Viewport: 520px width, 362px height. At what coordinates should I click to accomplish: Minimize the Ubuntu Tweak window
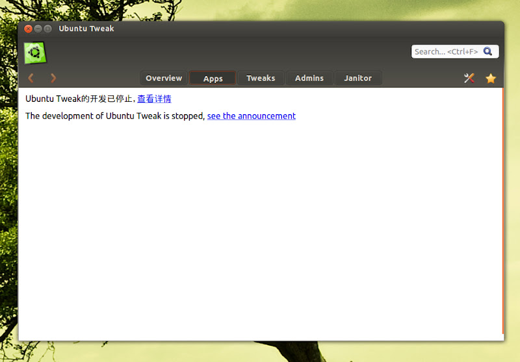pos(38,29)
